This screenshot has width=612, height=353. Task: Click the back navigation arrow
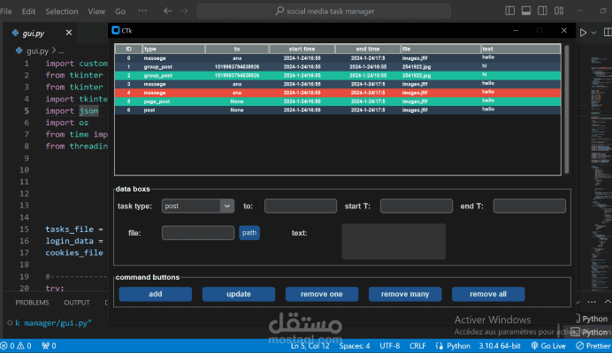coord(167,11)
